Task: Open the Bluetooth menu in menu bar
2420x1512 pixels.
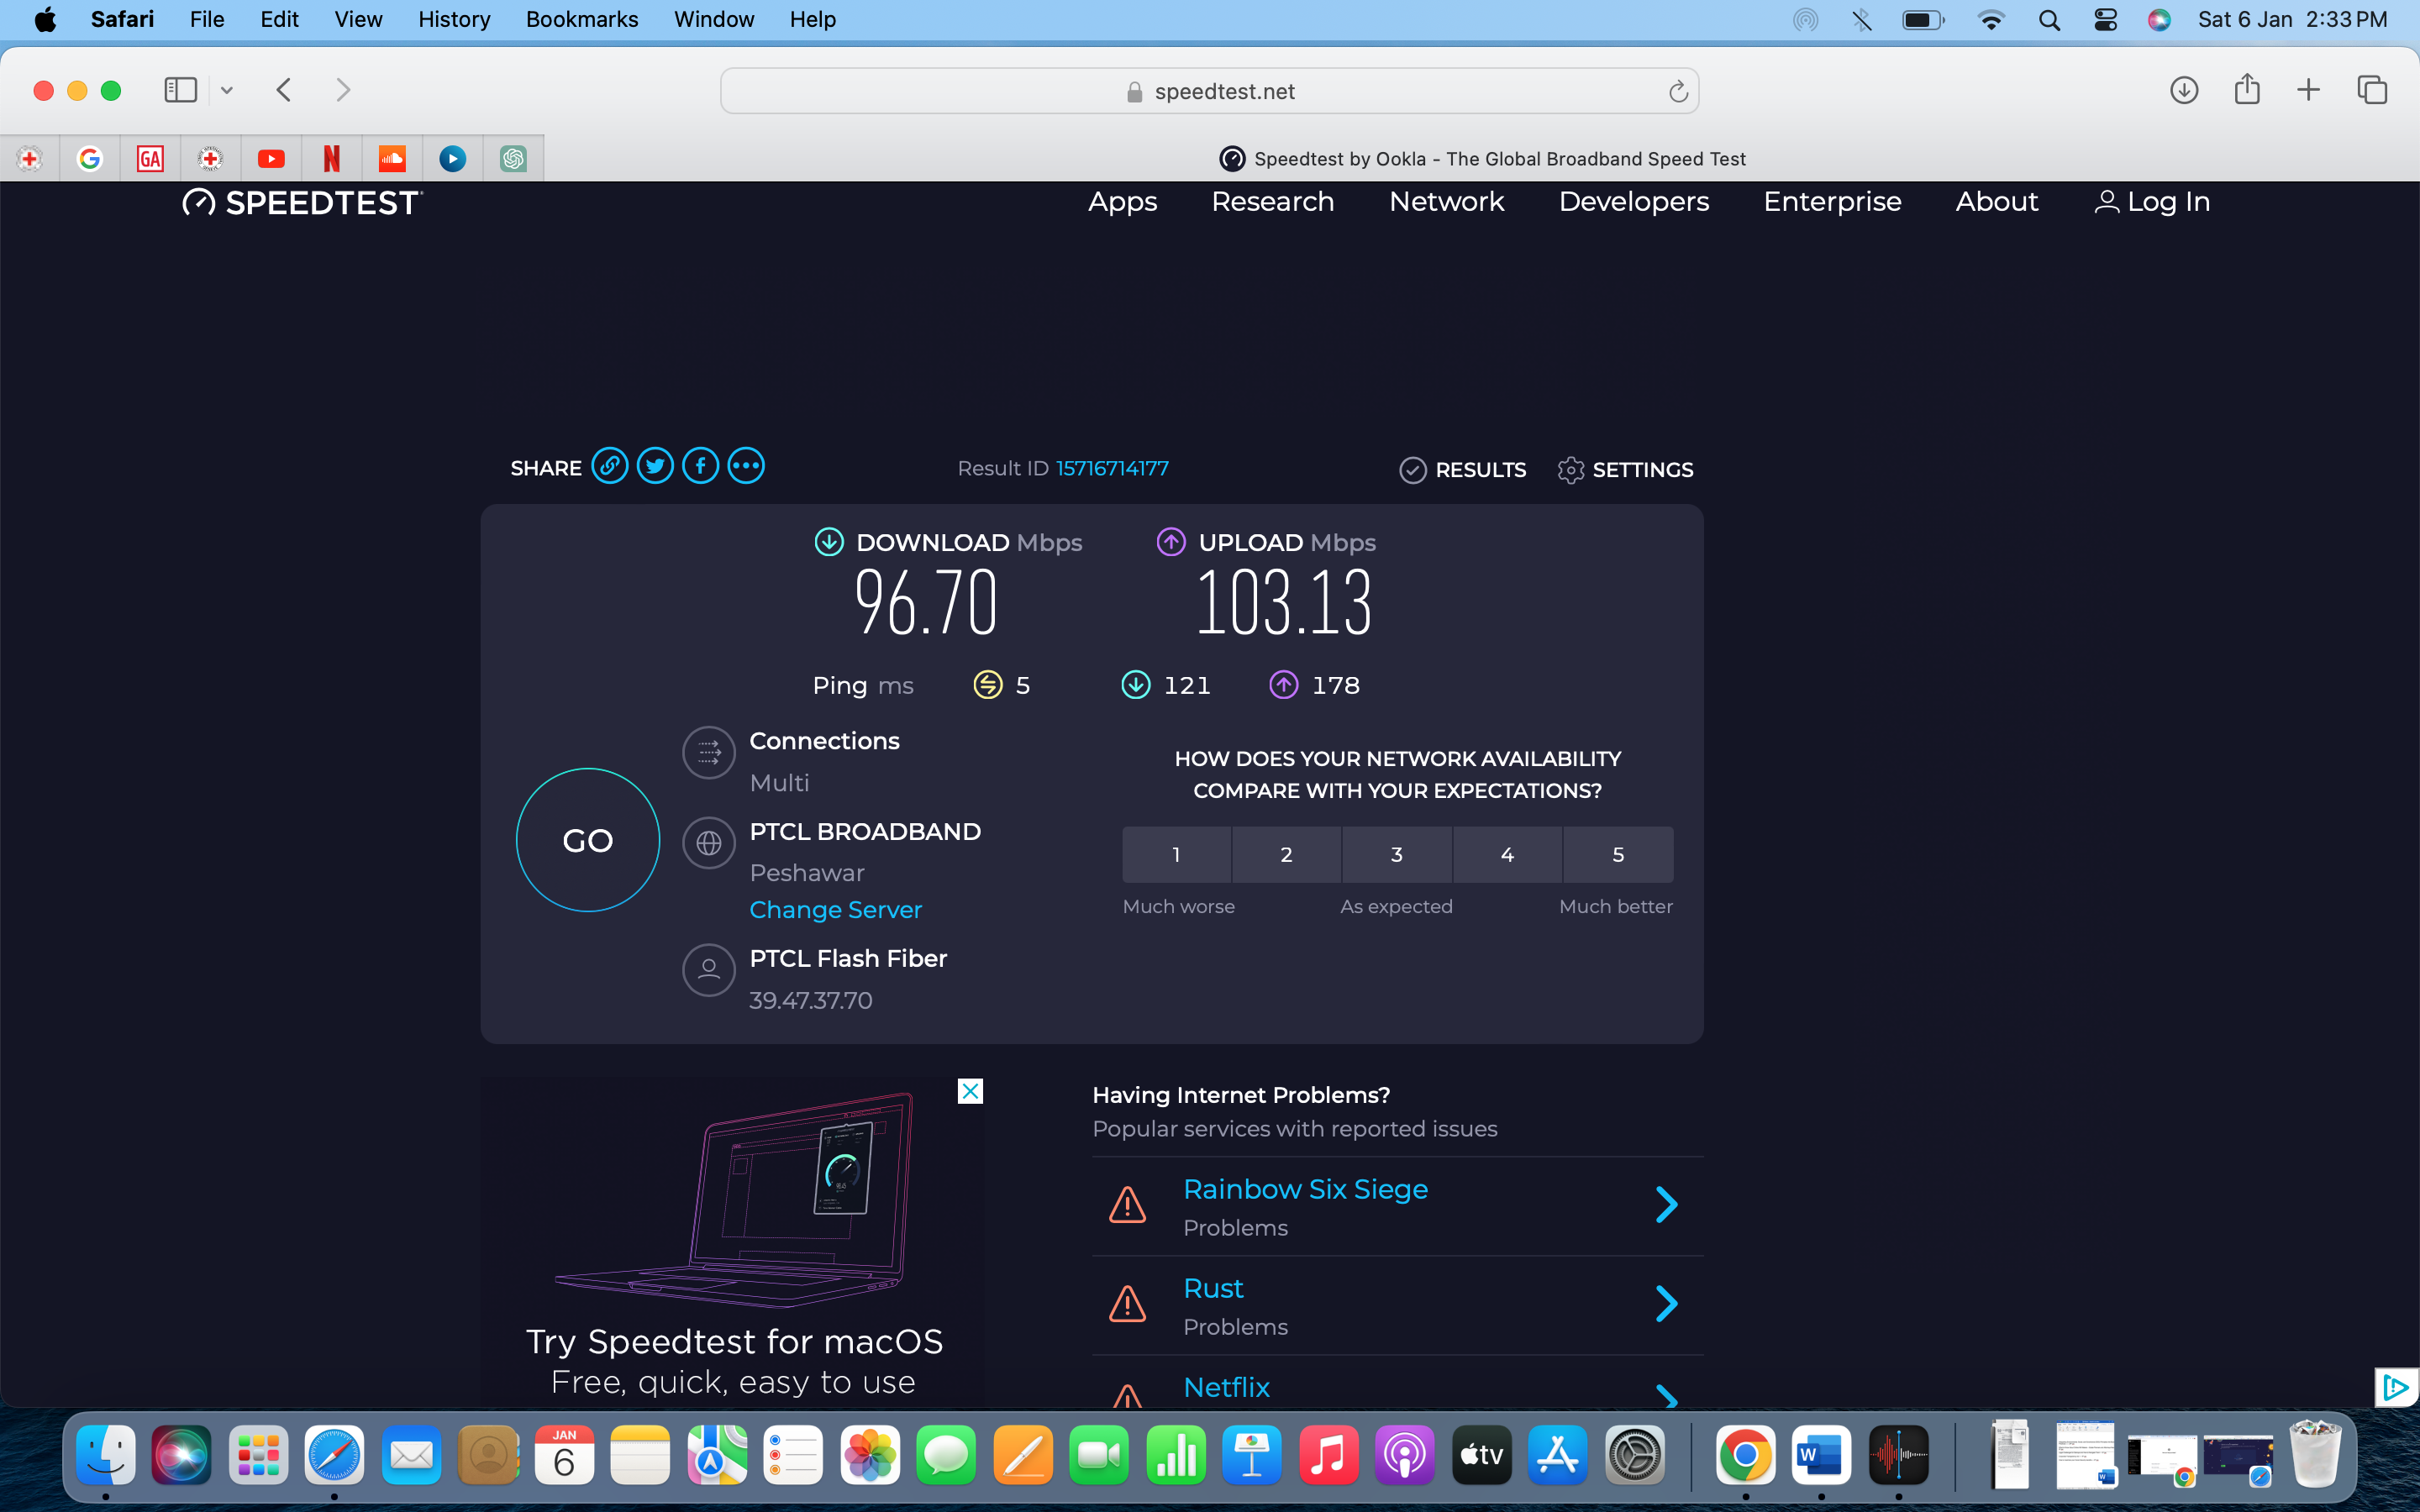Action: pyautogui.click(x=1862, y=19)
